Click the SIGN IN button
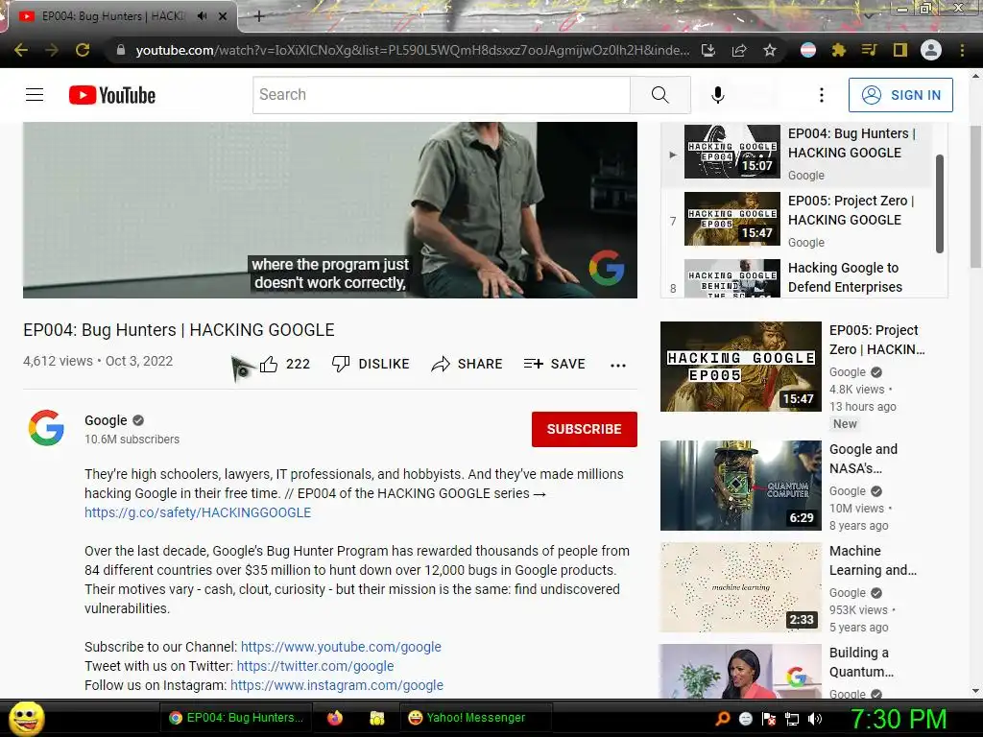 tap(900, 95)
